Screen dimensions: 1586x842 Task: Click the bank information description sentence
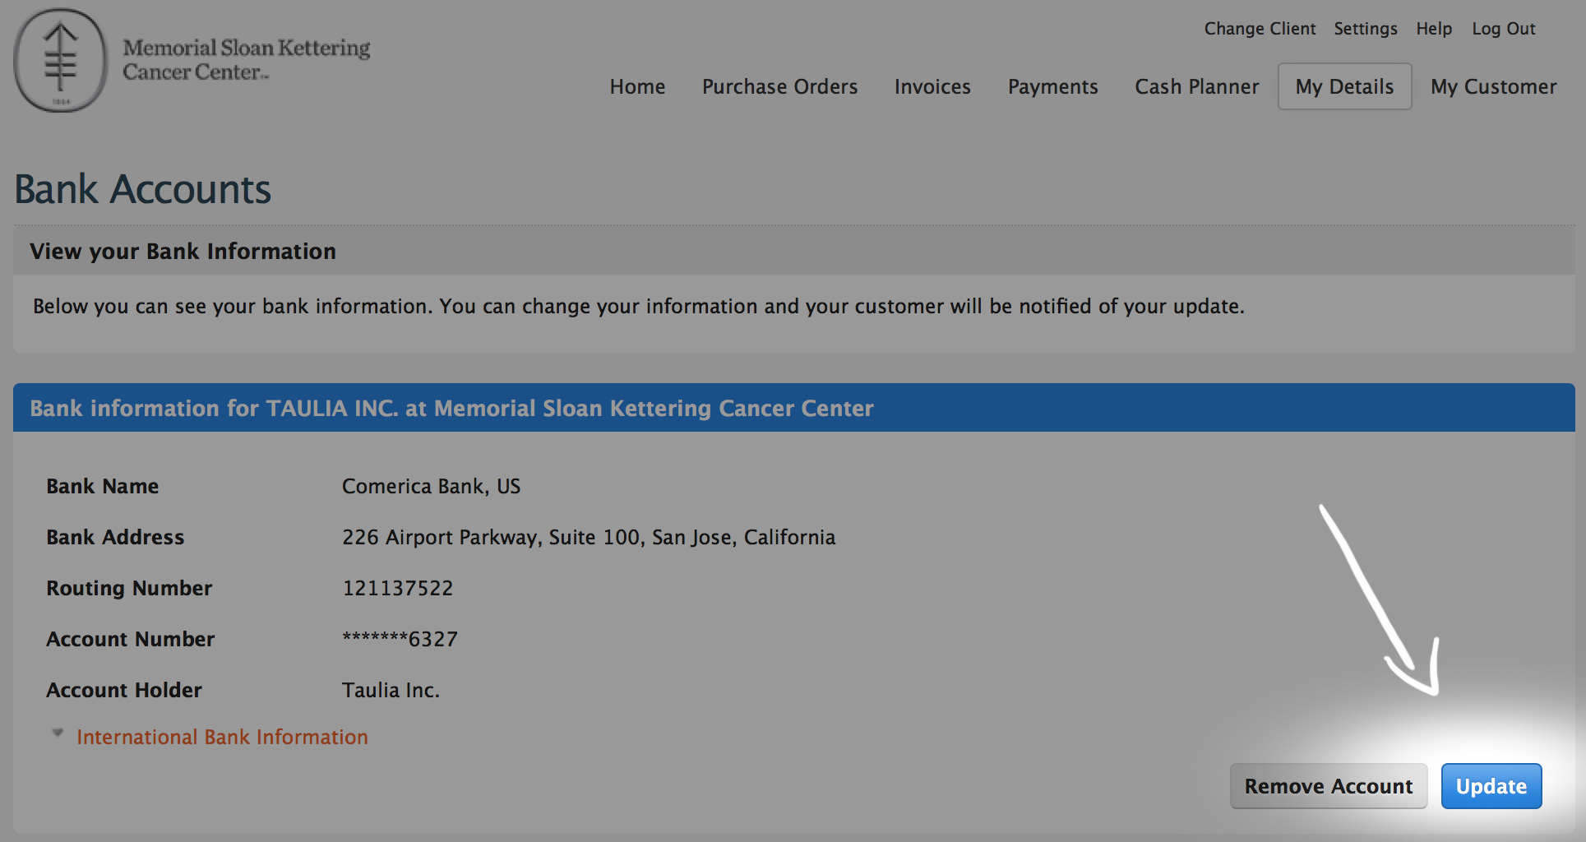(638, 307)
